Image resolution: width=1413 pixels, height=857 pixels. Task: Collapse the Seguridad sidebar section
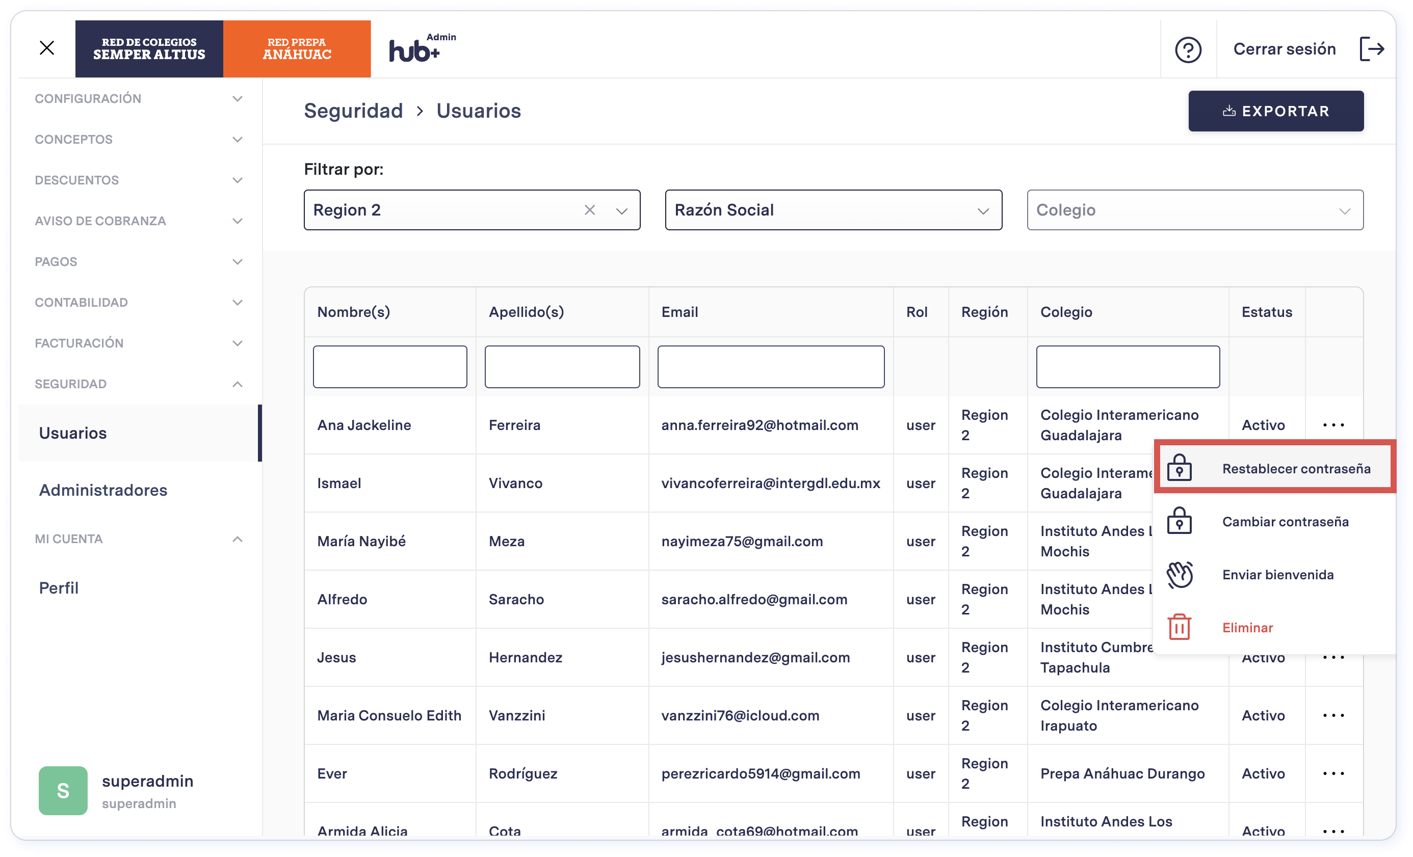[x=139, y=384]
